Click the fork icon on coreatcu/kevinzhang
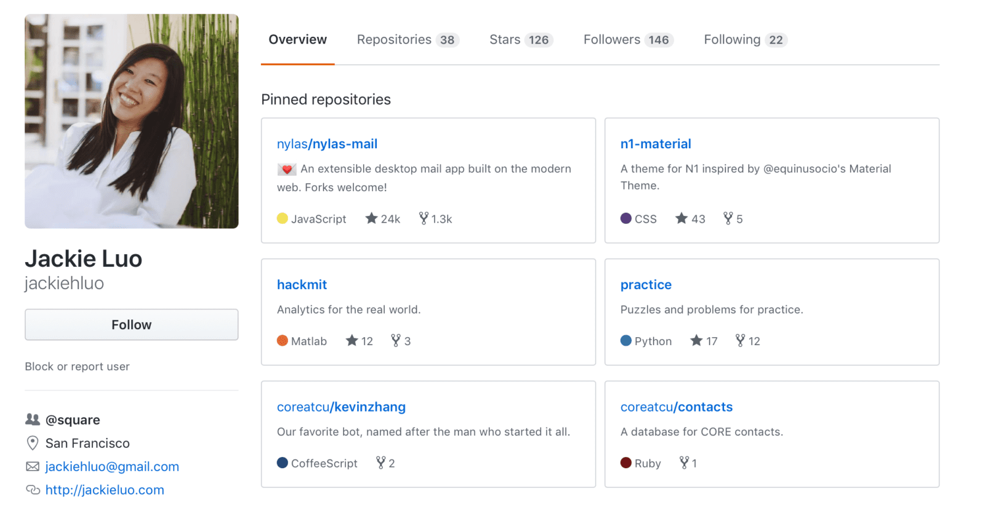This screenshot has height=513, width=985. point(381,463)
